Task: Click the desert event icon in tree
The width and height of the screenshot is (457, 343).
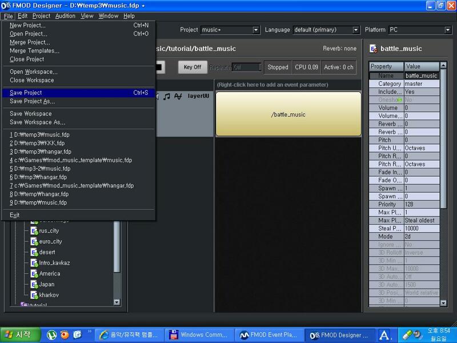Action: tap(34, 252)
